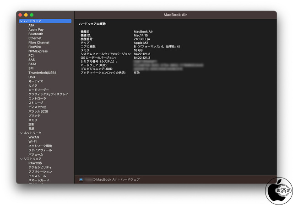Open the Wi-Fi entry
Image resolution: width=293 pixels, height=205 pixels.
33,142
